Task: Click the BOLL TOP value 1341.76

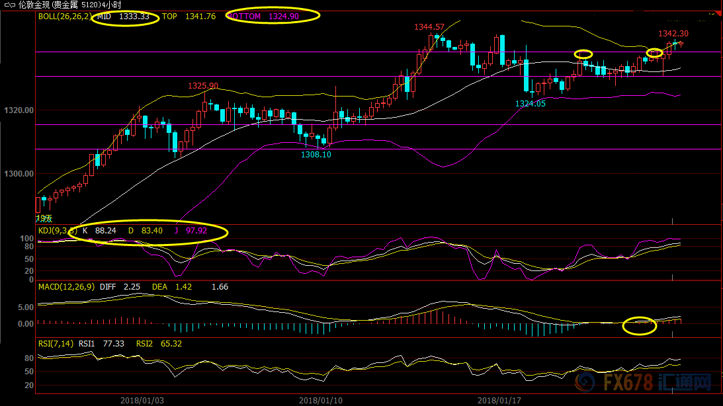Action: 202,16
